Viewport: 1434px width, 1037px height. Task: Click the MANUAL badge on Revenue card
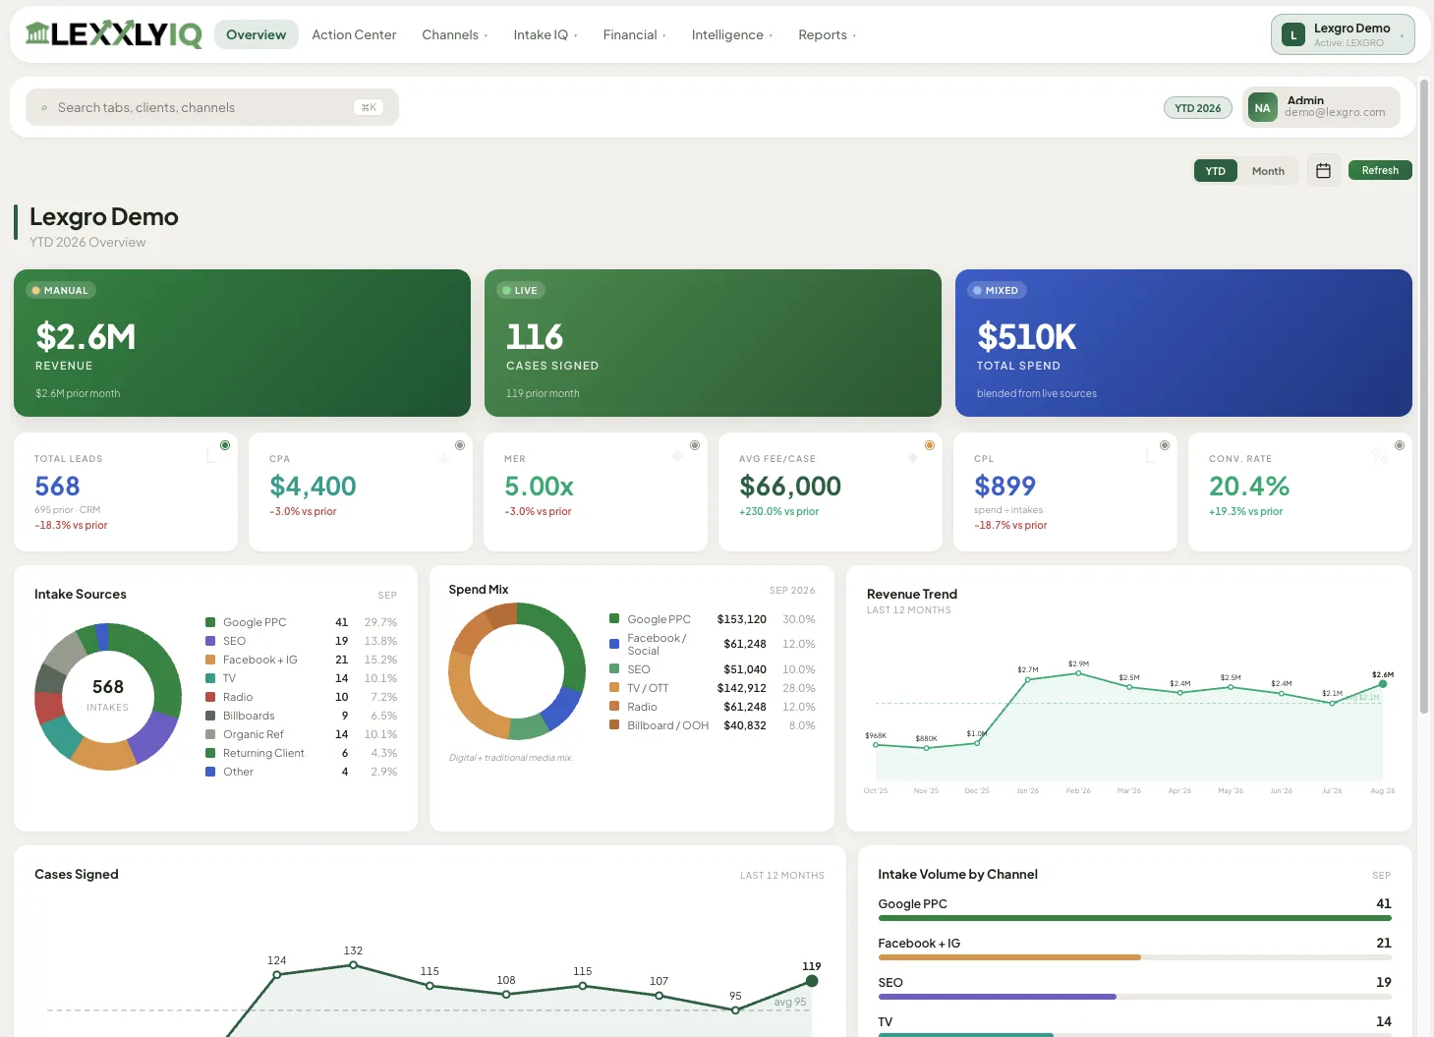click(x=61, y=290)
